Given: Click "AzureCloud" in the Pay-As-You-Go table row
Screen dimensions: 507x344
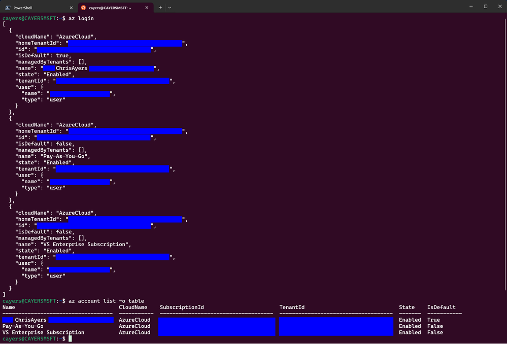Looking at the screenshot, I should click(134, 326).
